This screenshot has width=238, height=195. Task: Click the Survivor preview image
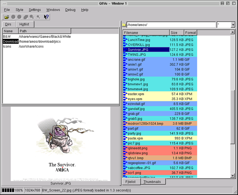pos(61,144)
